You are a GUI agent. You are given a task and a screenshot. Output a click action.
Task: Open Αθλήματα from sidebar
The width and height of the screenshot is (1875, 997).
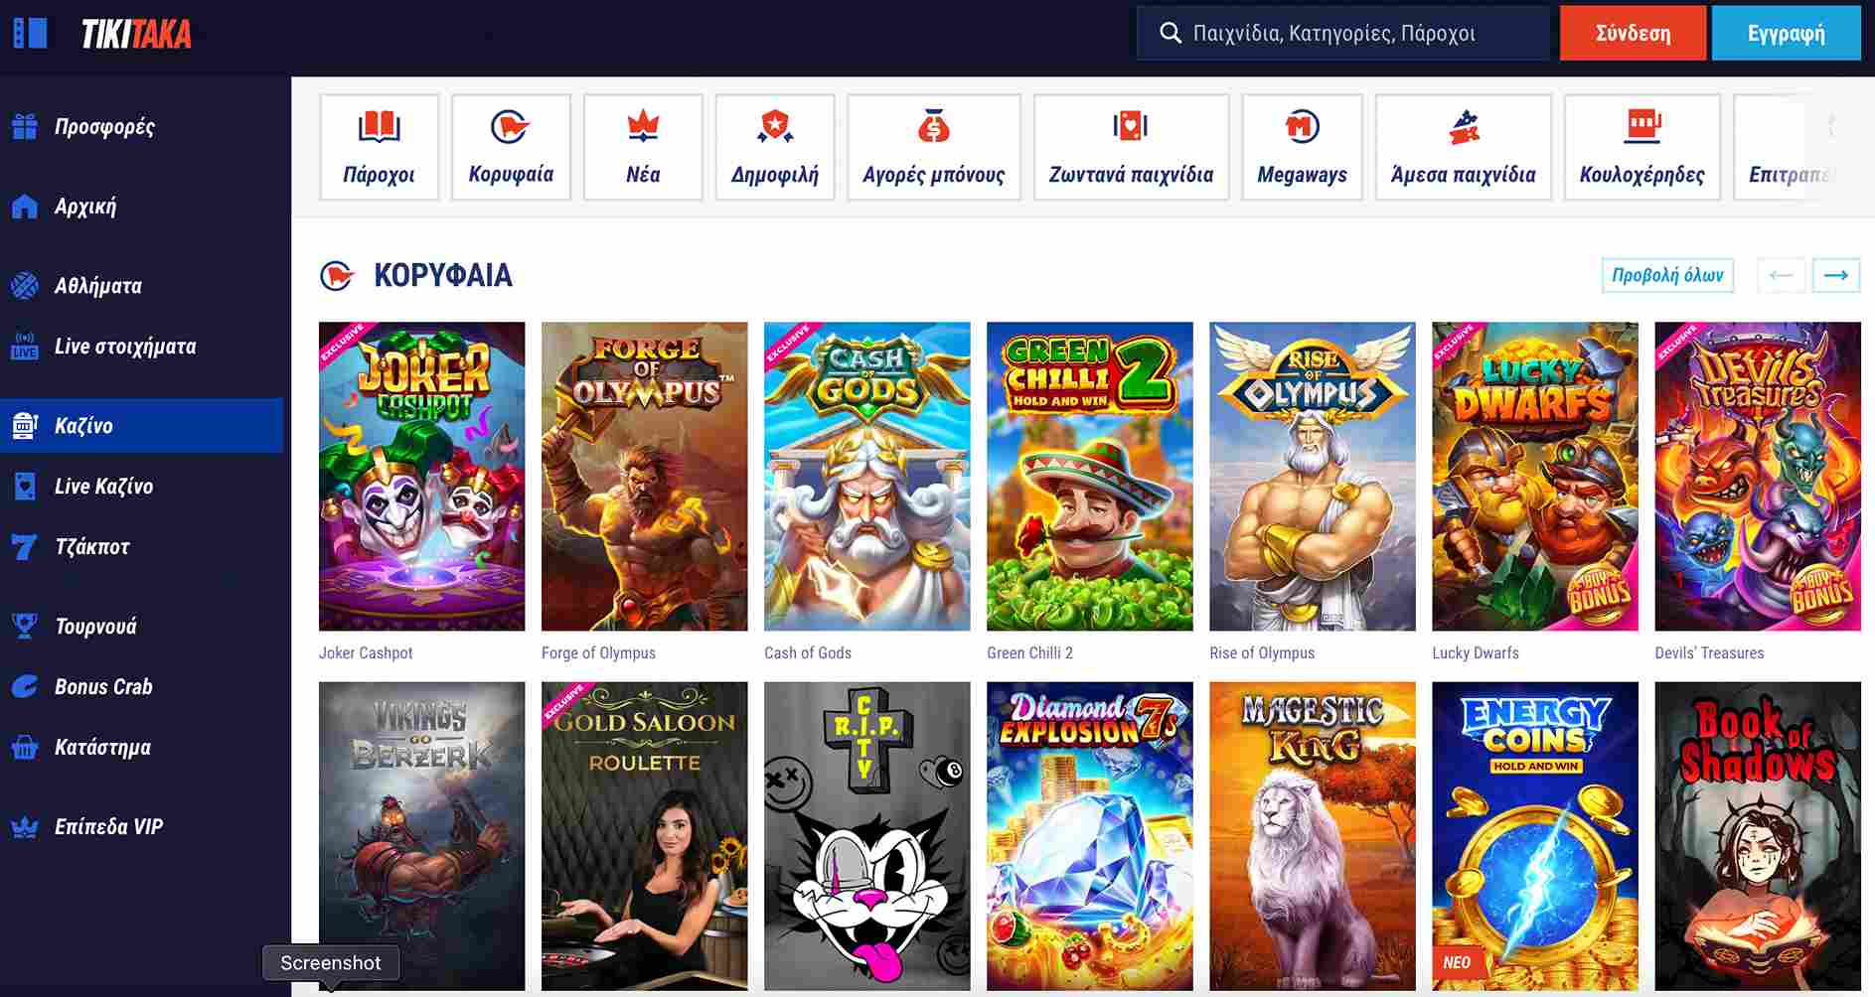pos(97,286)
